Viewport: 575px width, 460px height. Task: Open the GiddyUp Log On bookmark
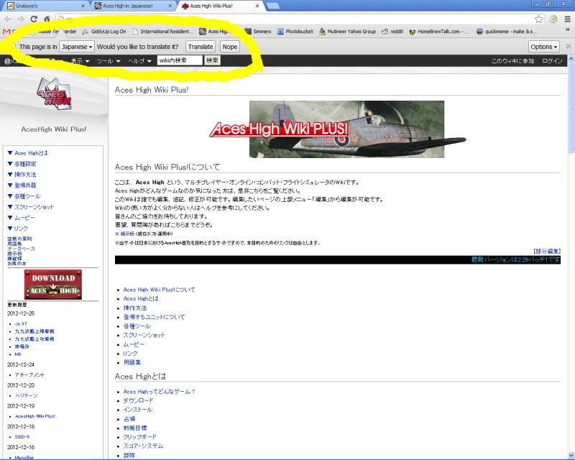pyautogui.click(x=104, y=32)
